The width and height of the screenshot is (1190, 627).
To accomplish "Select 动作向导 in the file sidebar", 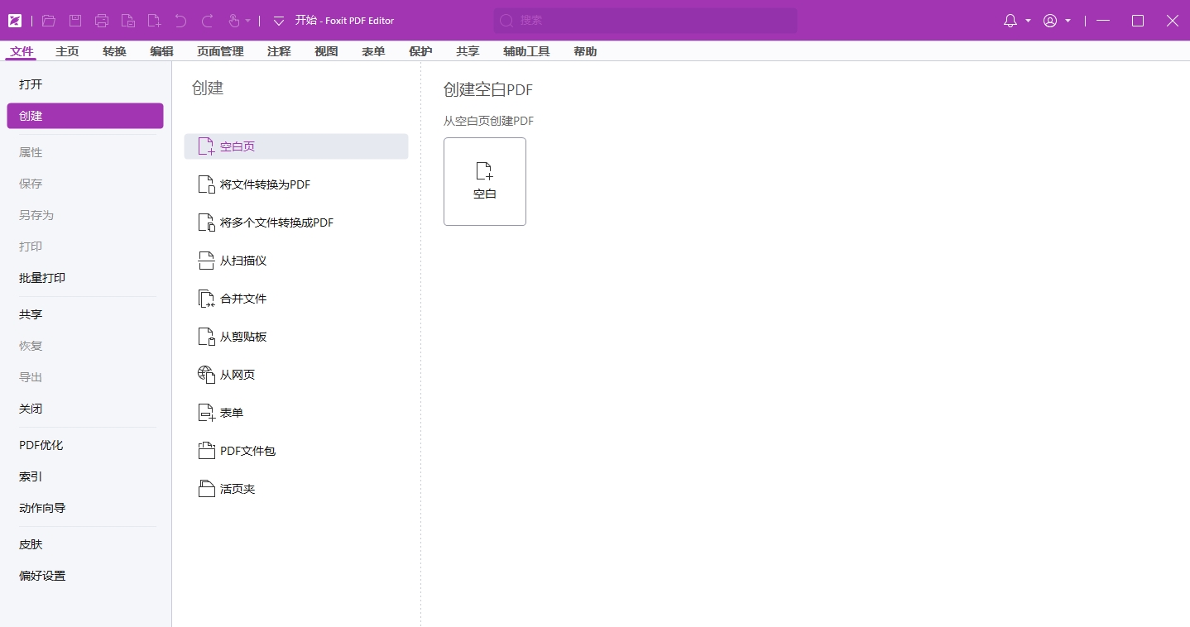I will pyautogui.click(x=85, y=508).
